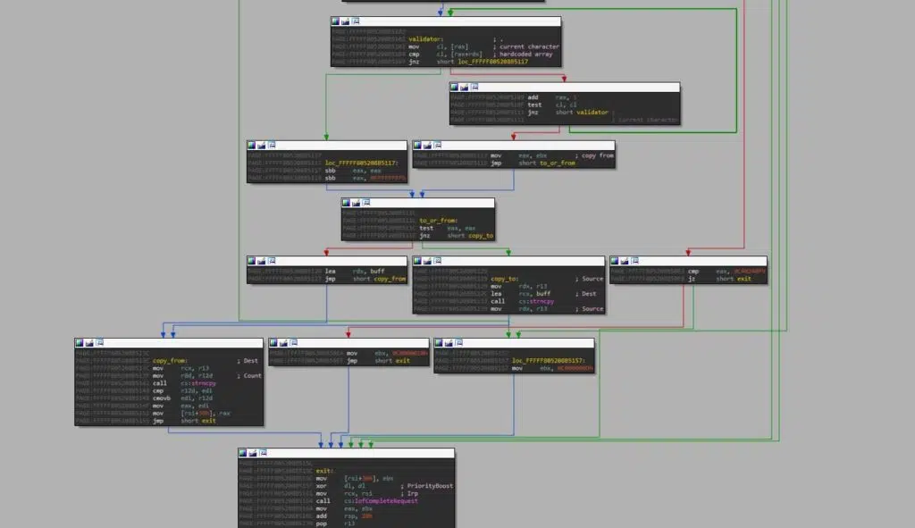Click the third title icon on the to_or_from block
The height and width of the screenshot is (528, 915).
[x=365, y=203]
